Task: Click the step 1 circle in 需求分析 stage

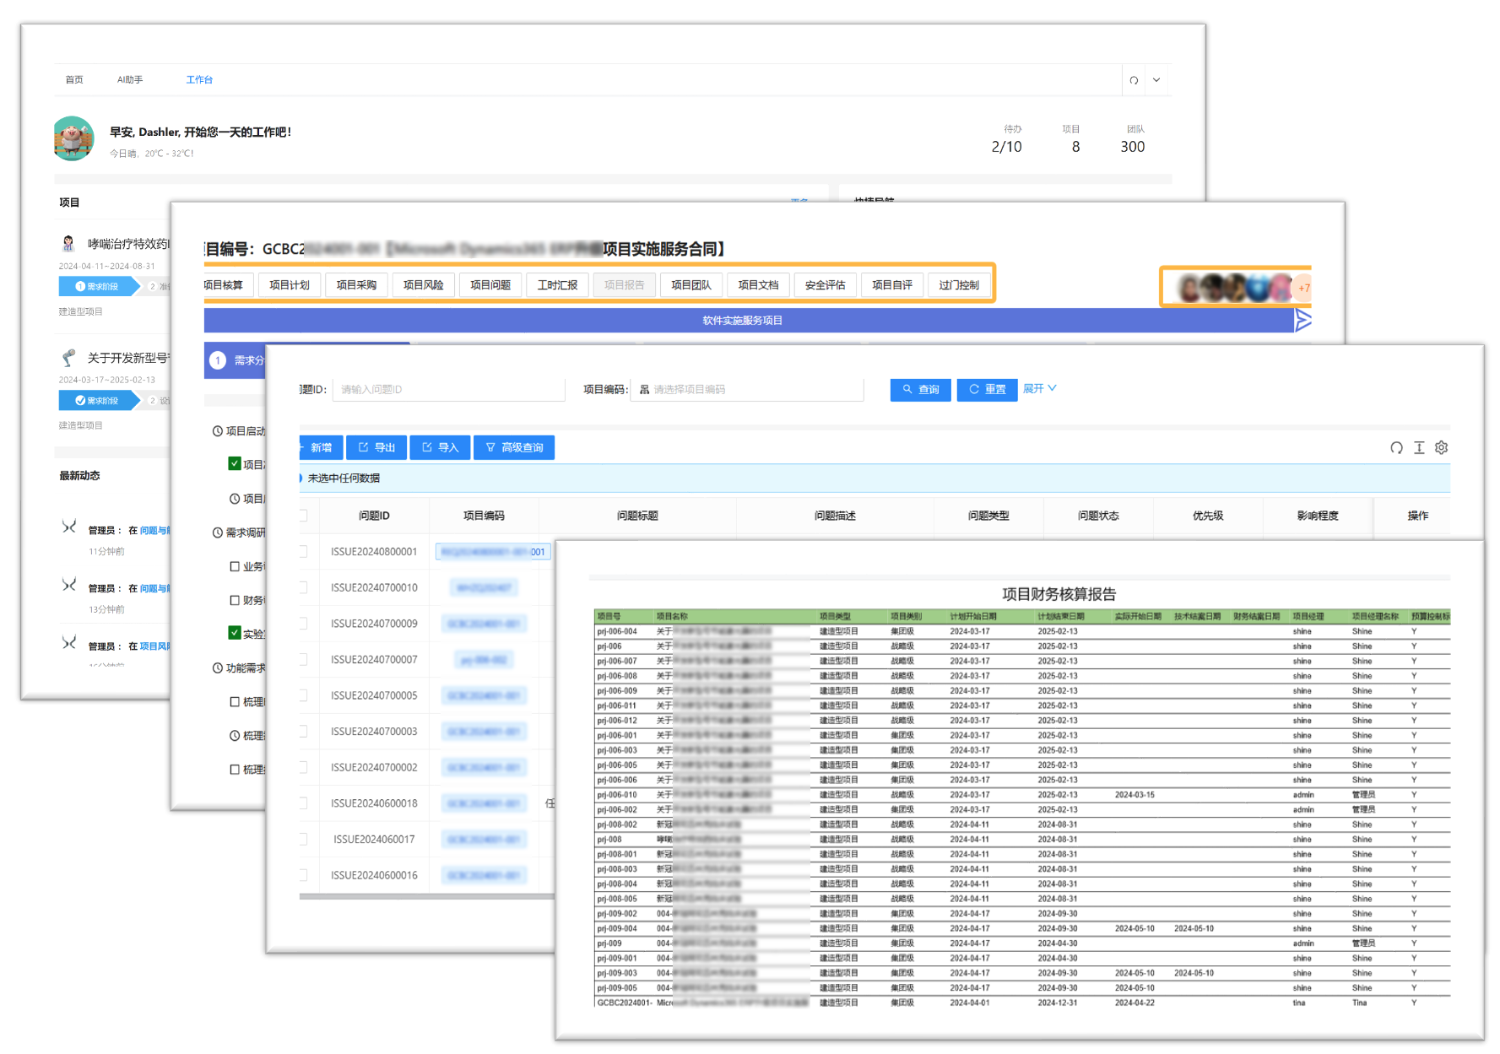Action: tap(218, 360)
